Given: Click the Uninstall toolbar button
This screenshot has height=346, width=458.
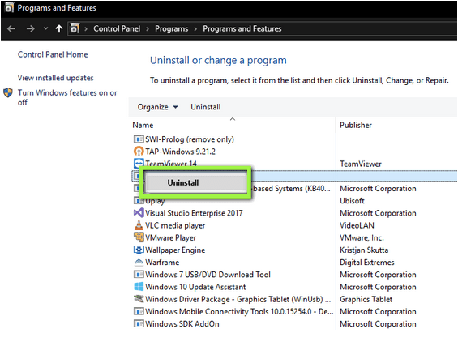Looking at the screenshot, I should (206, 107).
